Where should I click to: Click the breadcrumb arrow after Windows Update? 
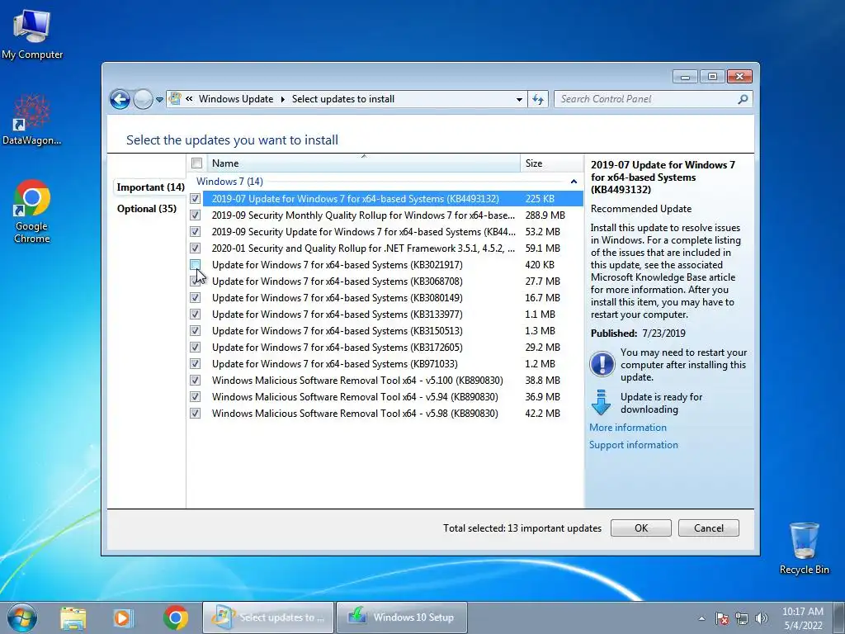click(282, 99)
